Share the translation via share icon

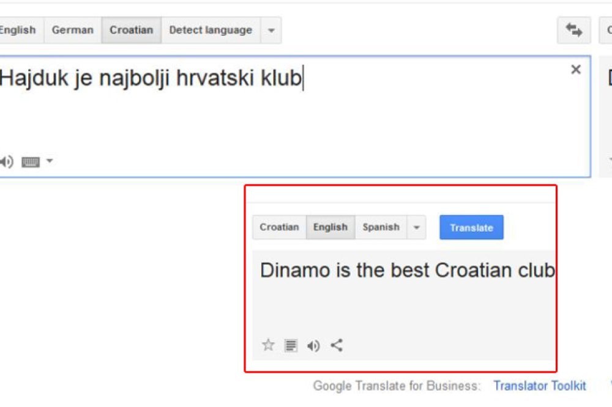coord(337,345)
